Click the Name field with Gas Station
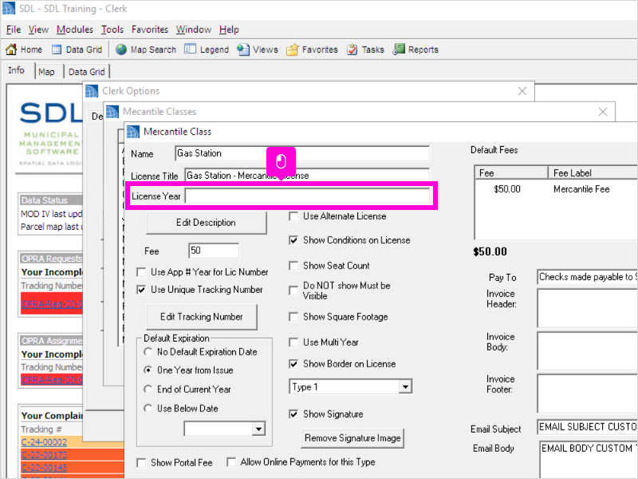 pyautogui.click(x=302, y=153)
